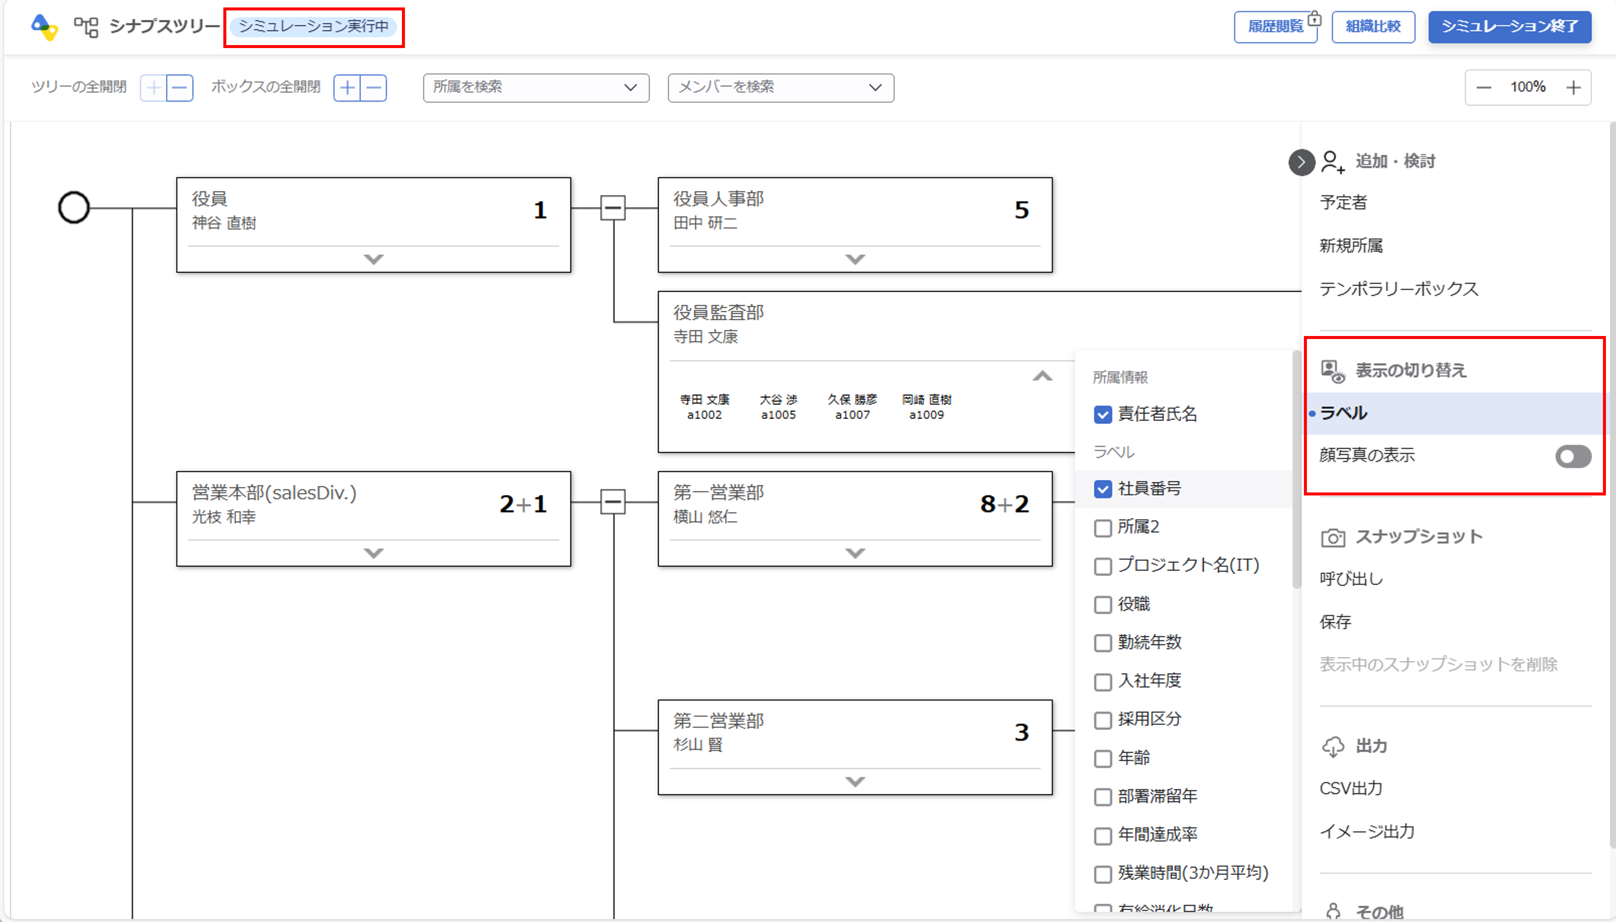Increase zoom with the plus control
Viewport: 1616px width, 922px height.
point(1573,88)
